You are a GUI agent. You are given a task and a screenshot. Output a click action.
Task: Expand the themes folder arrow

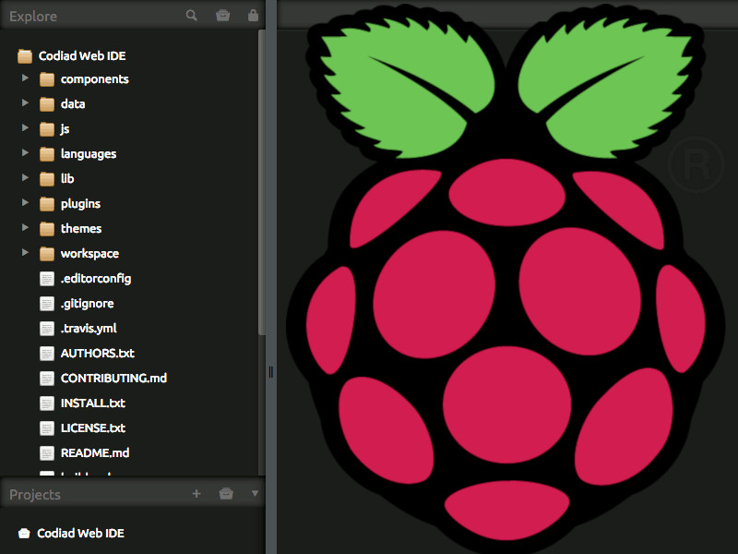(x=26, y=227)
